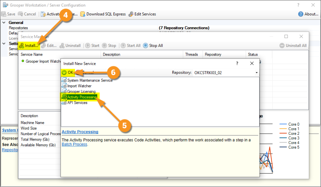
Task: Click the Save icon in main toolbar
Action: [4, 14]
